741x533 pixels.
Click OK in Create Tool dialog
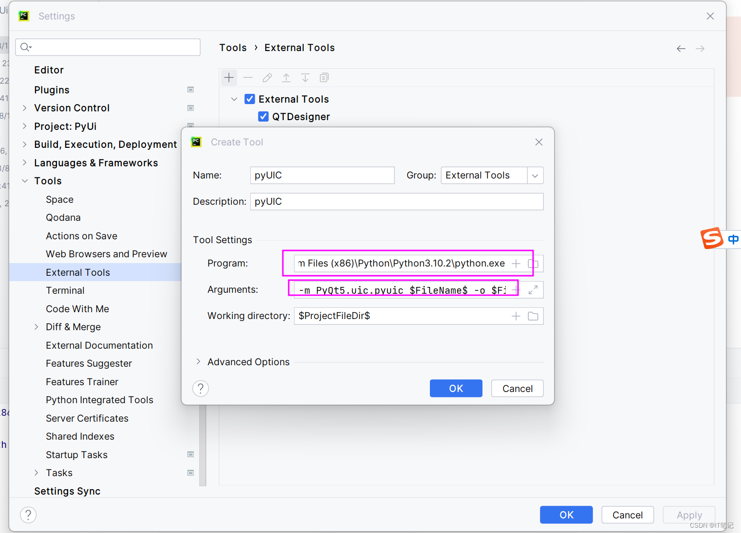pyautogui.click(x=456, y=389)
